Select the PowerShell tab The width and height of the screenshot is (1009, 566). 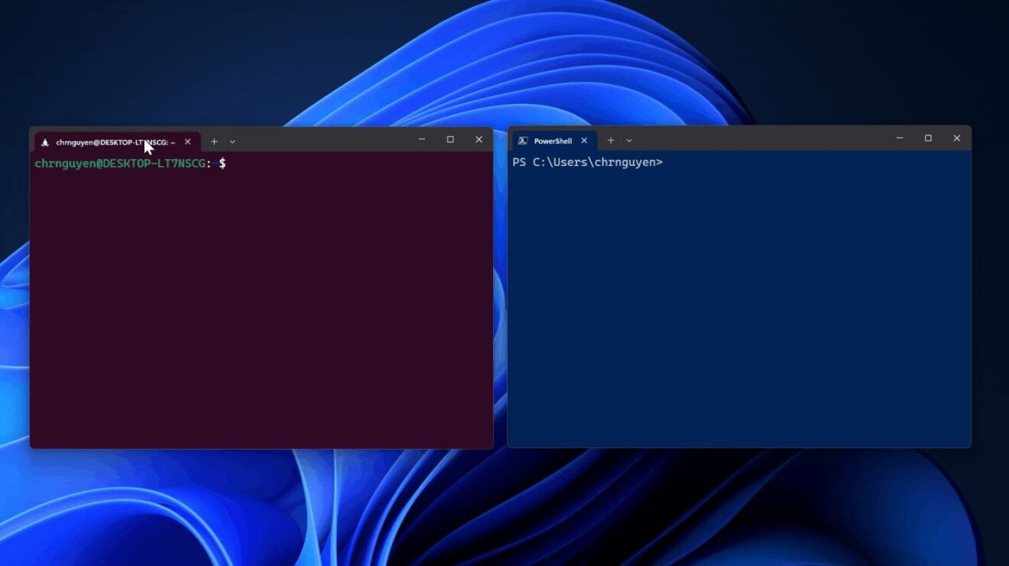pyautogui.click(x=552, y=140)
